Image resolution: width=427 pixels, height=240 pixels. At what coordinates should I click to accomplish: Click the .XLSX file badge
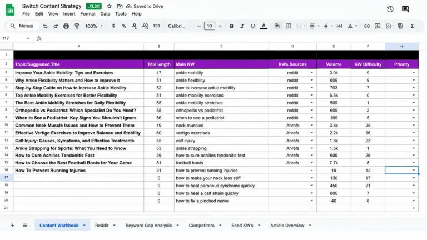(94, 6)
